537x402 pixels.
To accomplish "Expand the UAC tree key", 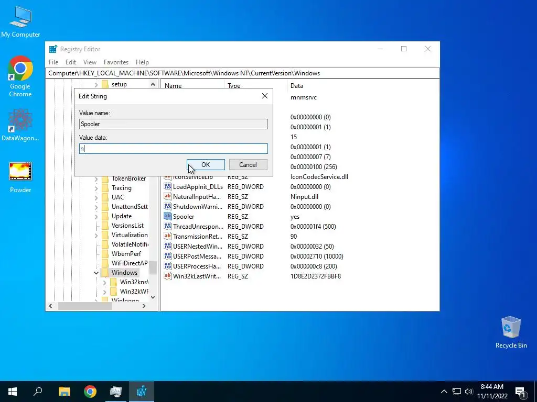I will 96,197.
